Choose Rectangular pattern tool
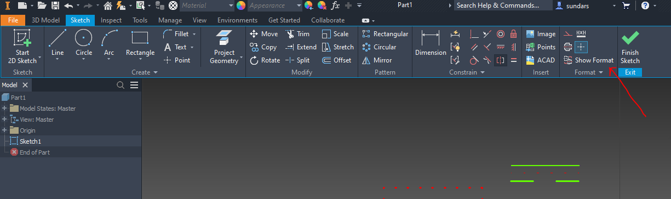671x199 pixels. pyautogui.click(x=385, y=34)
